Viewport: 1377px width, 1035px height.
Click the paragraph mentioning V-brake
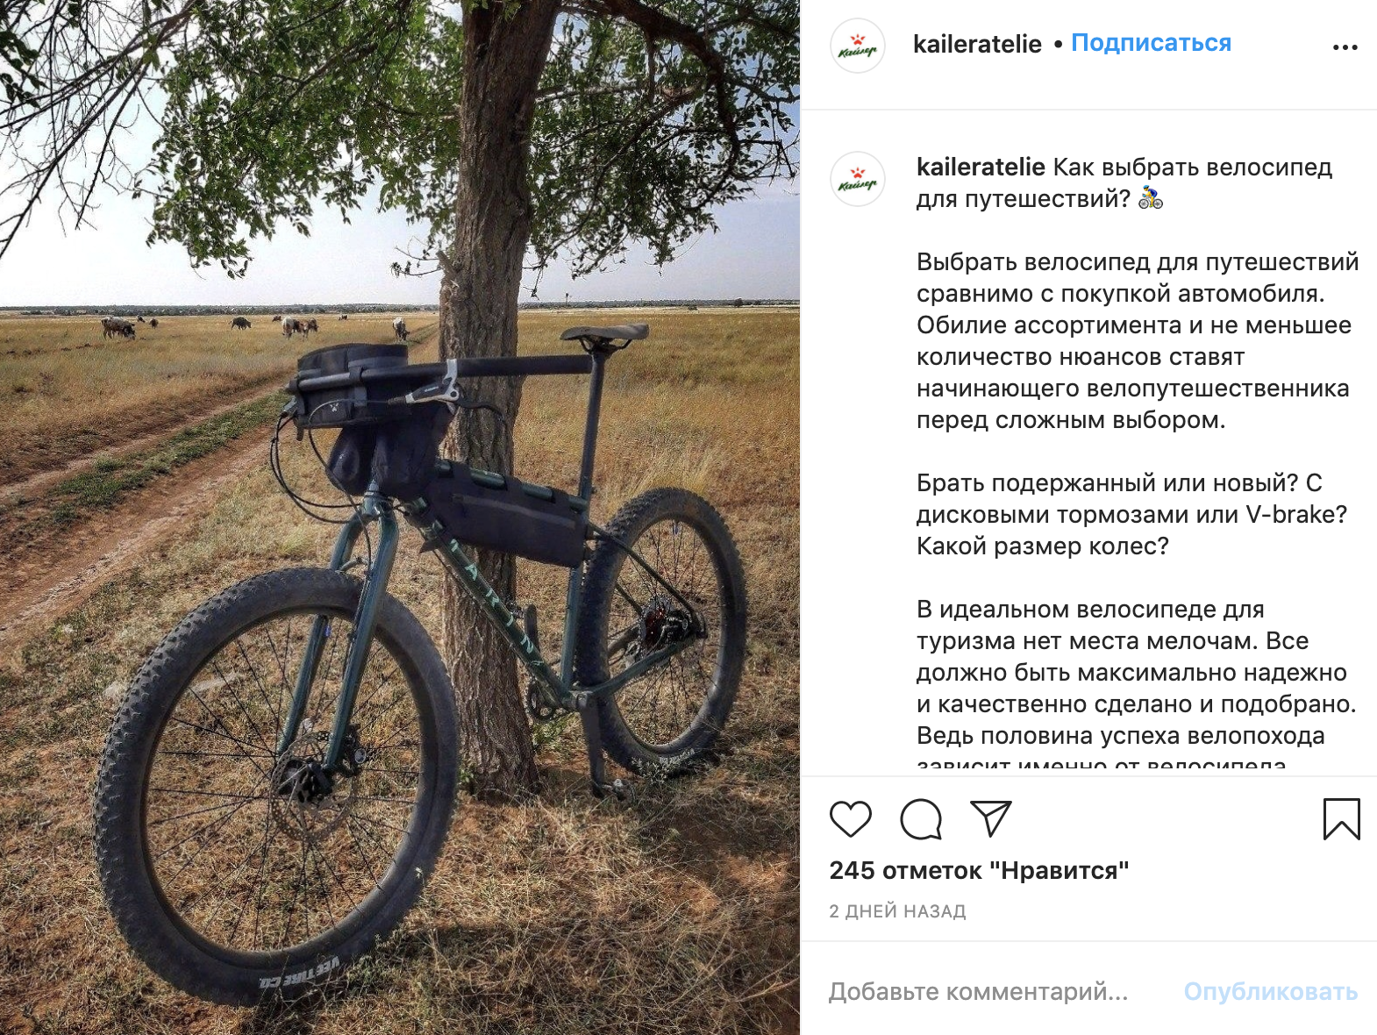pyautogui.click(x=1131, y=514)
